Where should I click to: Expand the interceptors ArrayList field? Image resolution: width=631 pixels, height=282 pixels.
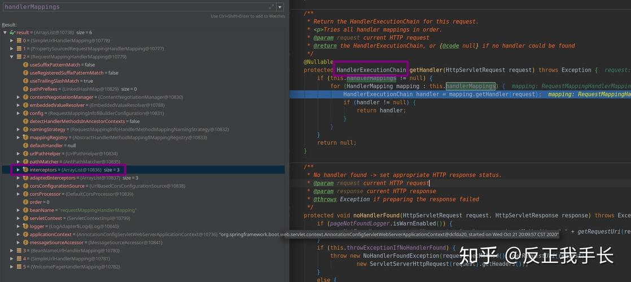(x=19, y=170)
